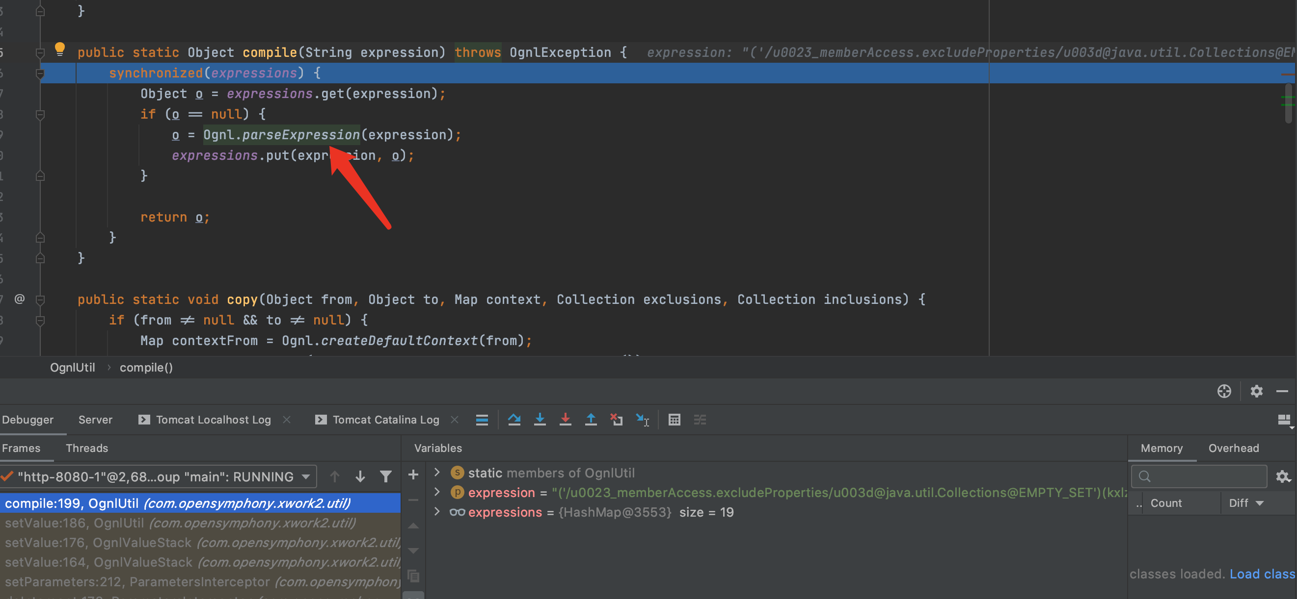
Task: Open the Server tab in debugger bottom bar
Action: point(95,420)
